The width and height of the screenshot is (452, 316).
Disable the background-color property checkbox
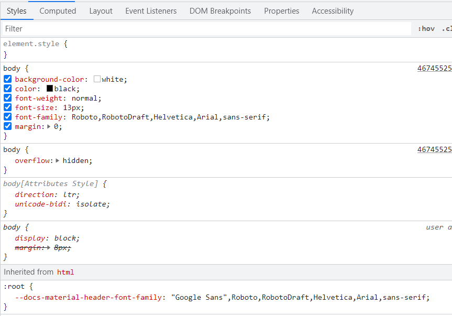click(7, 80)
